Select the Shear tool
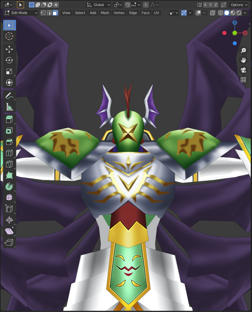This screenshot has height=312, width=252. point(9,231)
